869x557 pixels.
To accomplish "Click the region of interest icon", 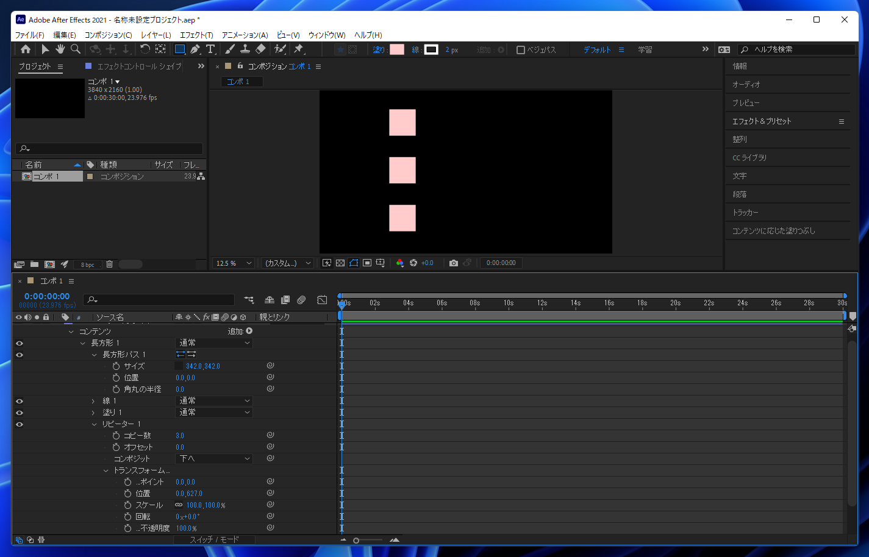I will point(367,263).
